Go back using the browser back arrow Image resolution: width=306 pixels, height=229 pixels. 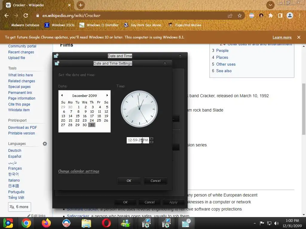(x=7, y=16)
